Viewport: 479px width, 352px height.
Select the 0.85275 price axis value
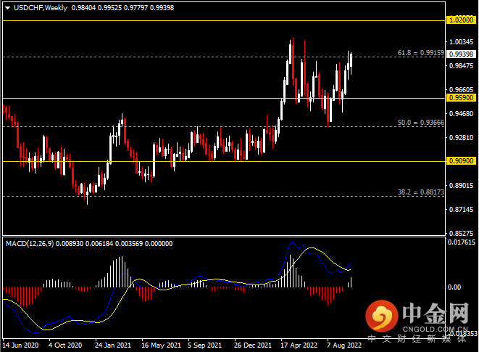[x=462, y=234]
